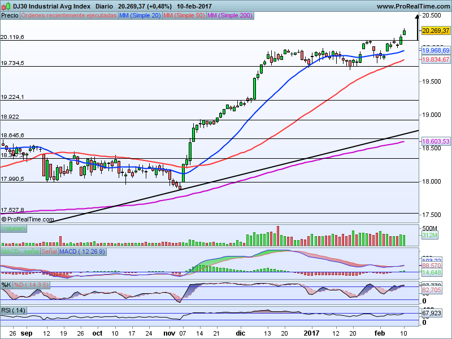Click the oct month label on time axis
This screenshot has width=452, height=339.
click(97, 333)
